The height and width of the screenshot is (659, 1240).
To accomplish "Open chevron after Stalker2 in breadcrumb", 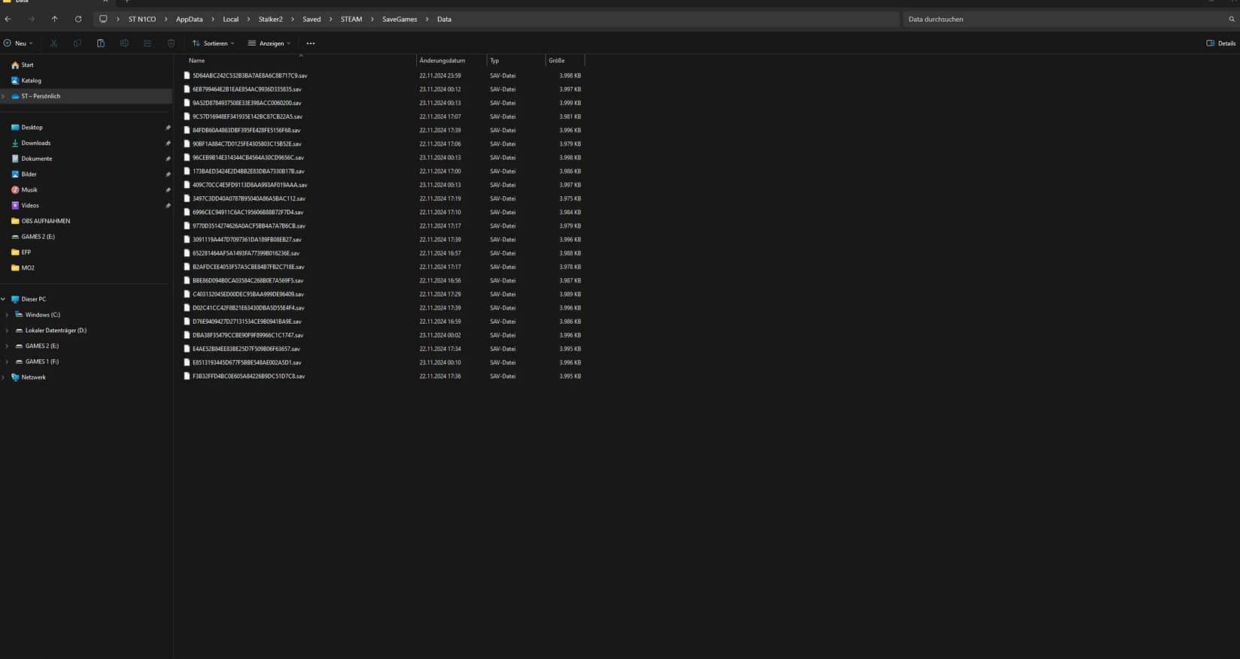I will [x=293, y=19].
